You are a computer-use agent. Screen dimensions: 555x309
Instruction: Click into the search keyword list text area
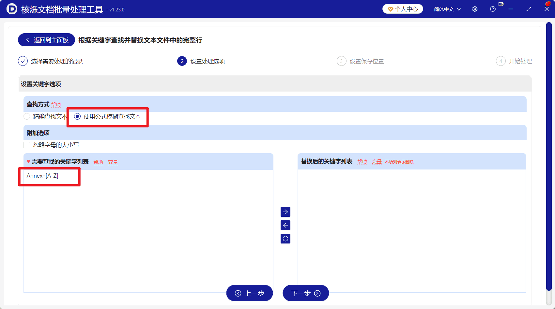148,231
